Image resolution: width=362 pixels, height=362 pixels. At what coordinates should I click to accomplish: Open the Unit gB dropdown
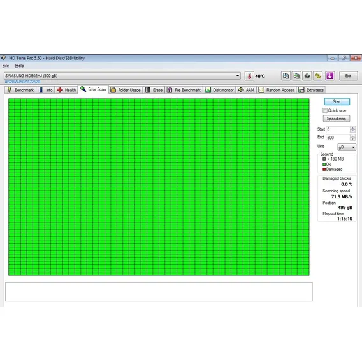[347, 147]
